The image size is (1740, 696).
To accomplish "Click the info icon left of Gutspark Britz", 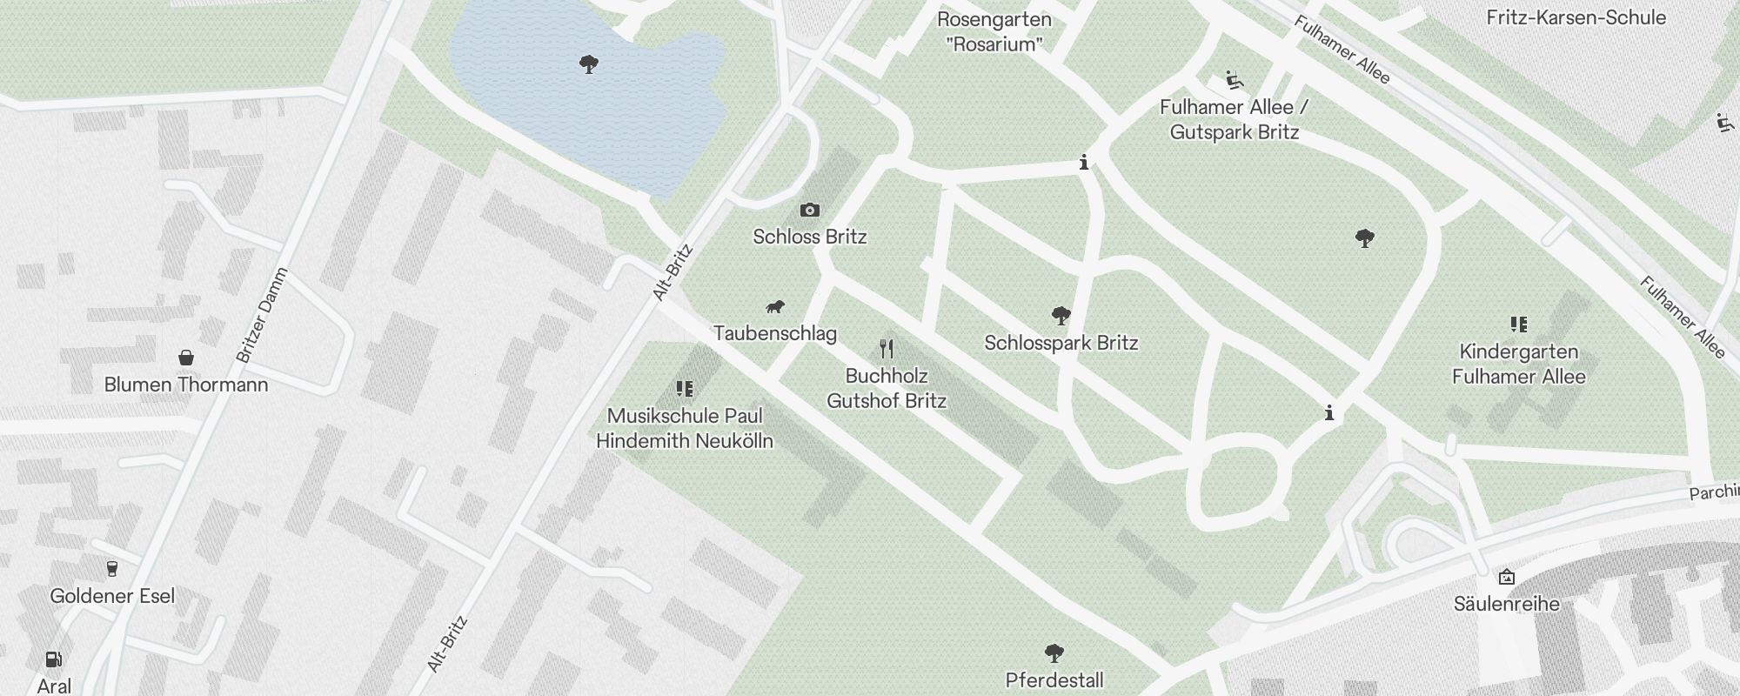I will [x=1083, y=162].
